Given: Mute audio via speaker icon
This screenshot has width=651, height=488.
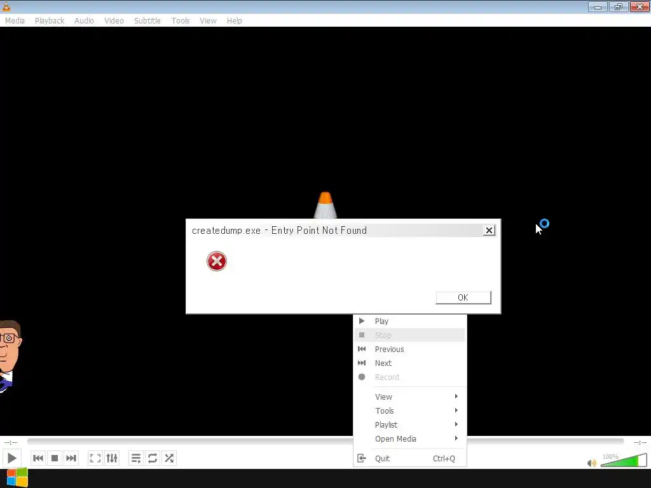Looking at the screenshot, I should tap(592, 463).
